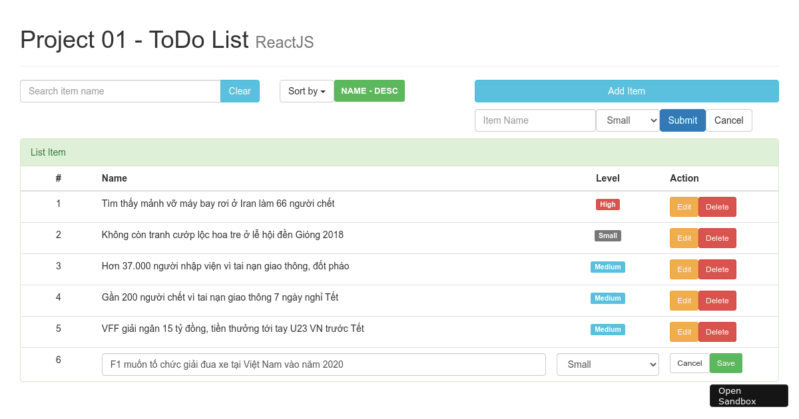Cancel adding a new item
The image size is (799, 419).
(x=728, y=120)
